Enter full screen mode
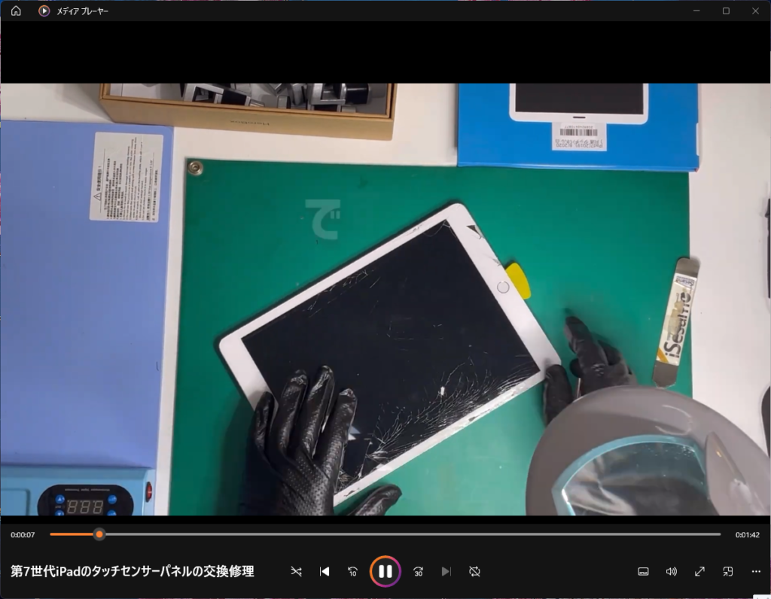 click(x=699, y=571)
